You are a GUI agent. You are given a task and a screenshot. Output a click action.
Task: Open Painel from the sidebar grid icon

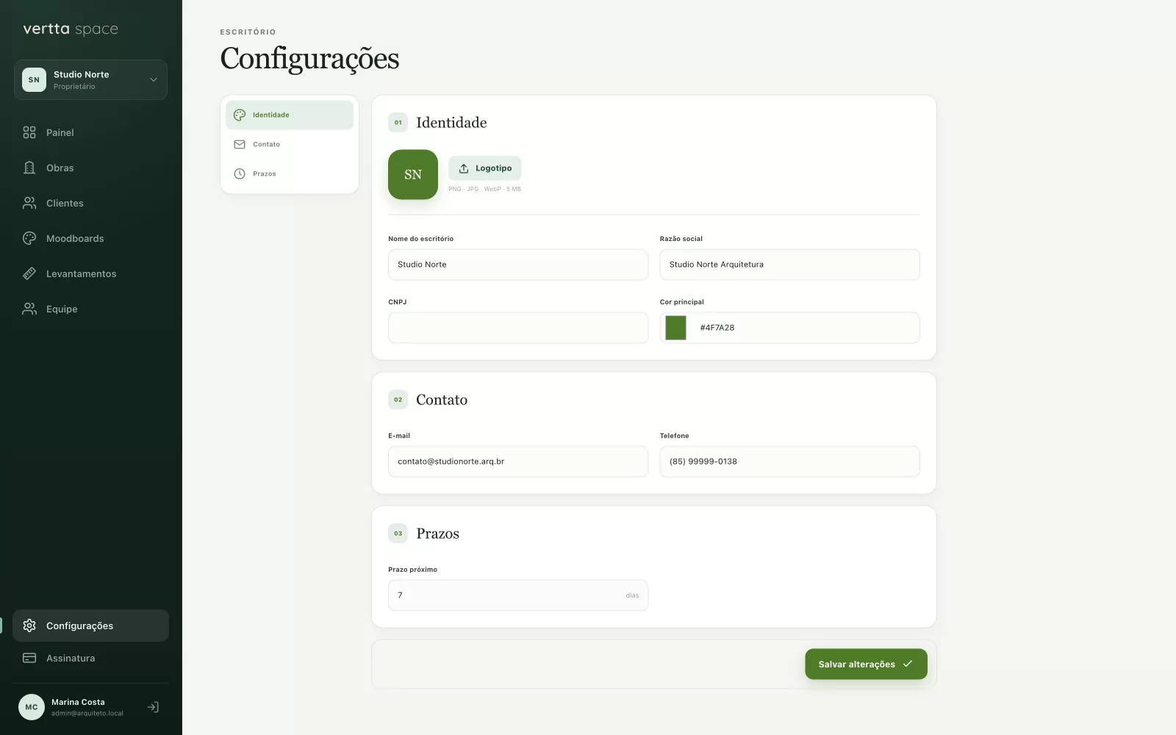pyautogui.click(x=29, y=132)
